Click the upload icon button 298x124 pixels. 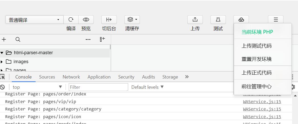(x=195, y=20)
